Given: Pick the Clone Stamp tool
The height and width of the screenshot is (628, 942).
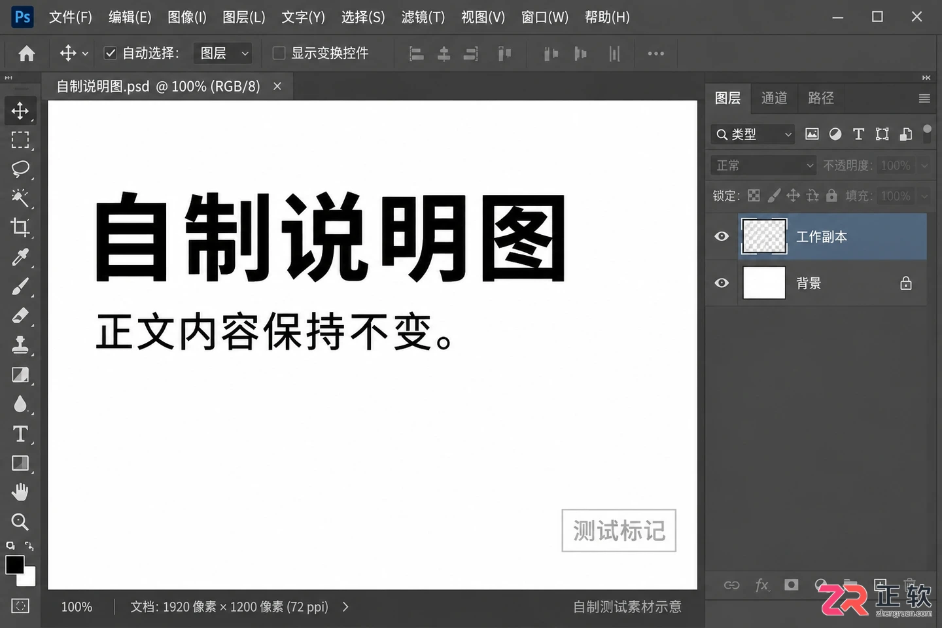Looking at the screenshot, I should [x=20, y=345].
